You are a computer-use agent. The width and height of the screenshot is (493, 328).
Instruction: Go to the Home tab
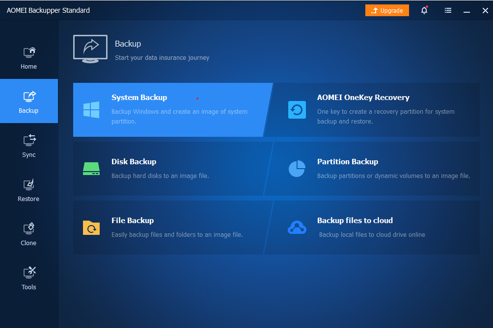point(29,57)
